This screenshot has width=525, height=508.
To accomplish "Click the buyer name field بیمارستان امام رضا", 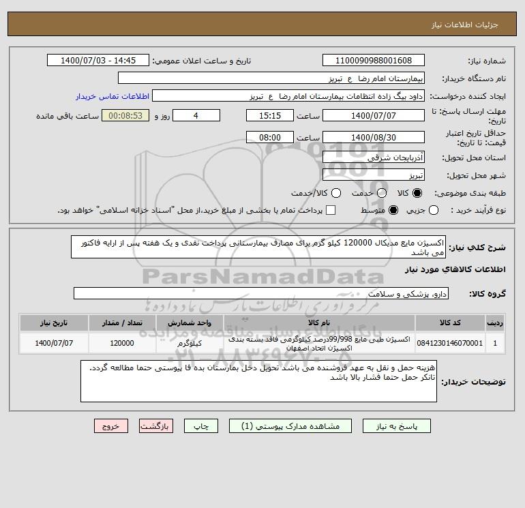I will pos(271,78).
